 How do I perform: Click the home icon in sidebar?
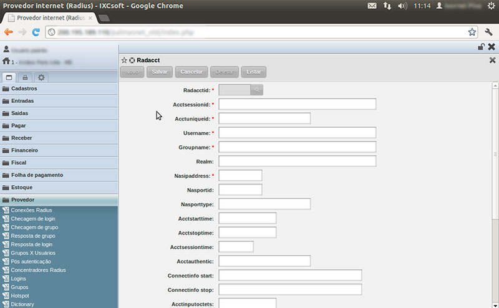tap(6, 60)
